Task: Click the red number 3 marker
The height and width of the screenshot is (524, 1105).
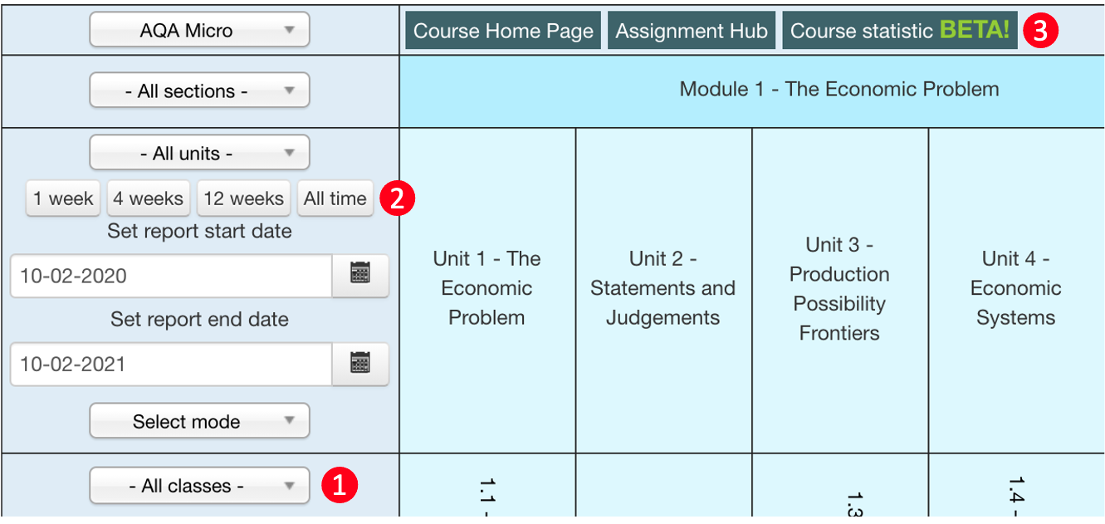Action: [1041, 32]
